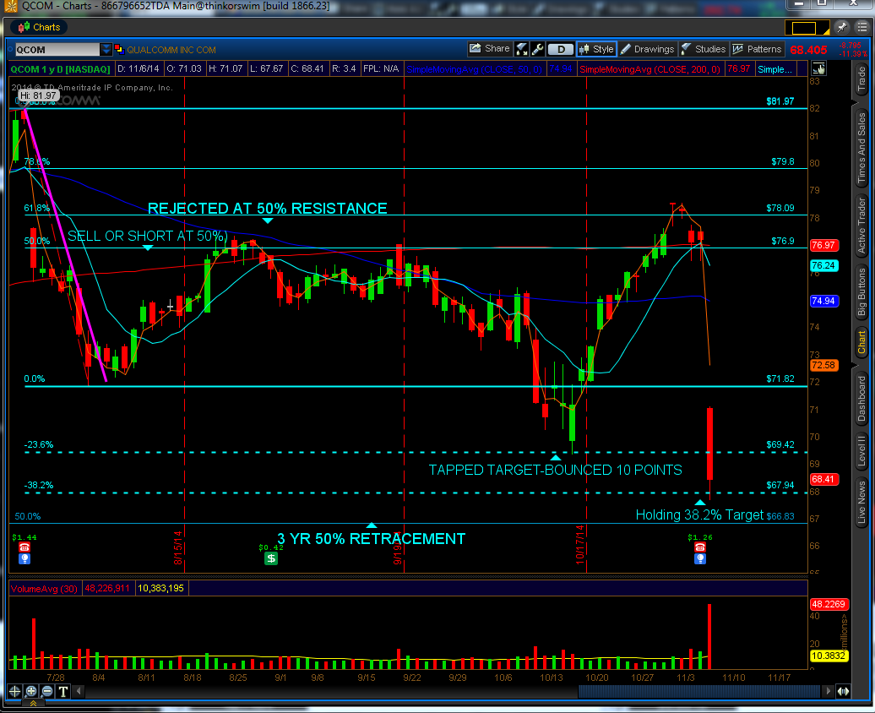875x713 pixels.
Task: Change the D timeframe aggregation button
Action: [x=561, y=49]
